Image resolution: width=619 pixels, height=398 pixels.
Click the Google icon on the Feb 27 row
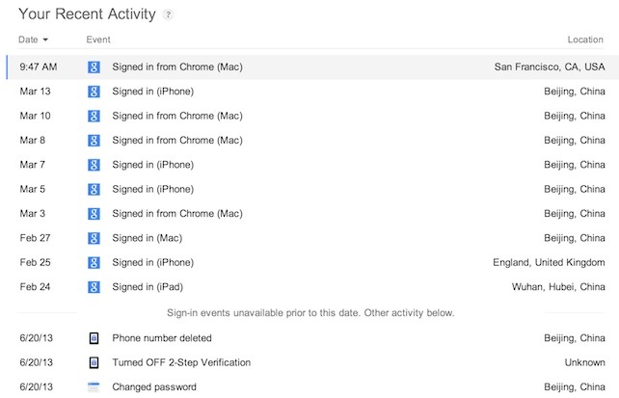[94, 238]
